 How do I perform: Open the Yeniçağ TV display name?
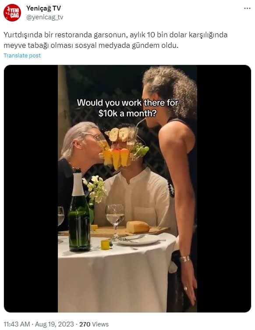(43, 8)
